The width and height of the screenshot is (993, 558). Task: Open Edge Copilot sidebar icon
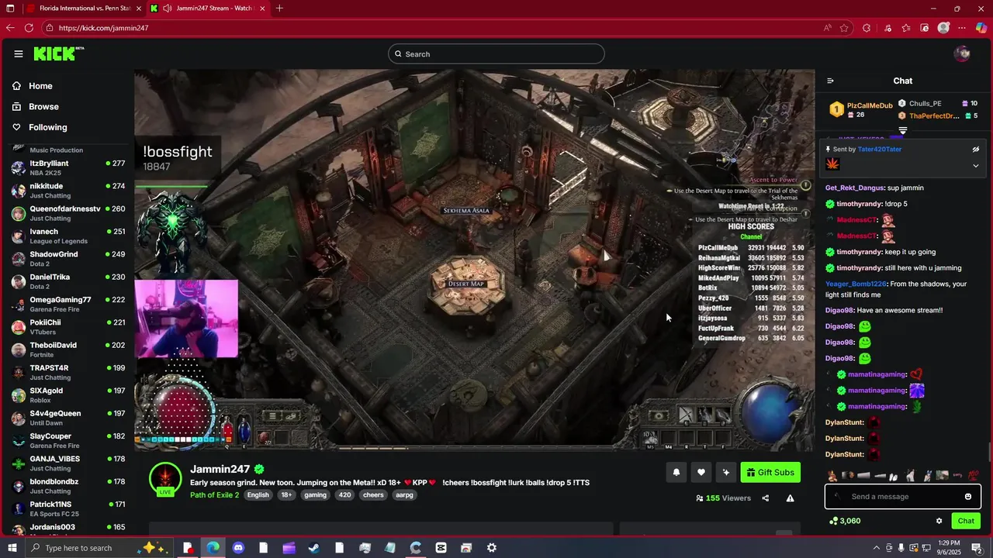981,28
